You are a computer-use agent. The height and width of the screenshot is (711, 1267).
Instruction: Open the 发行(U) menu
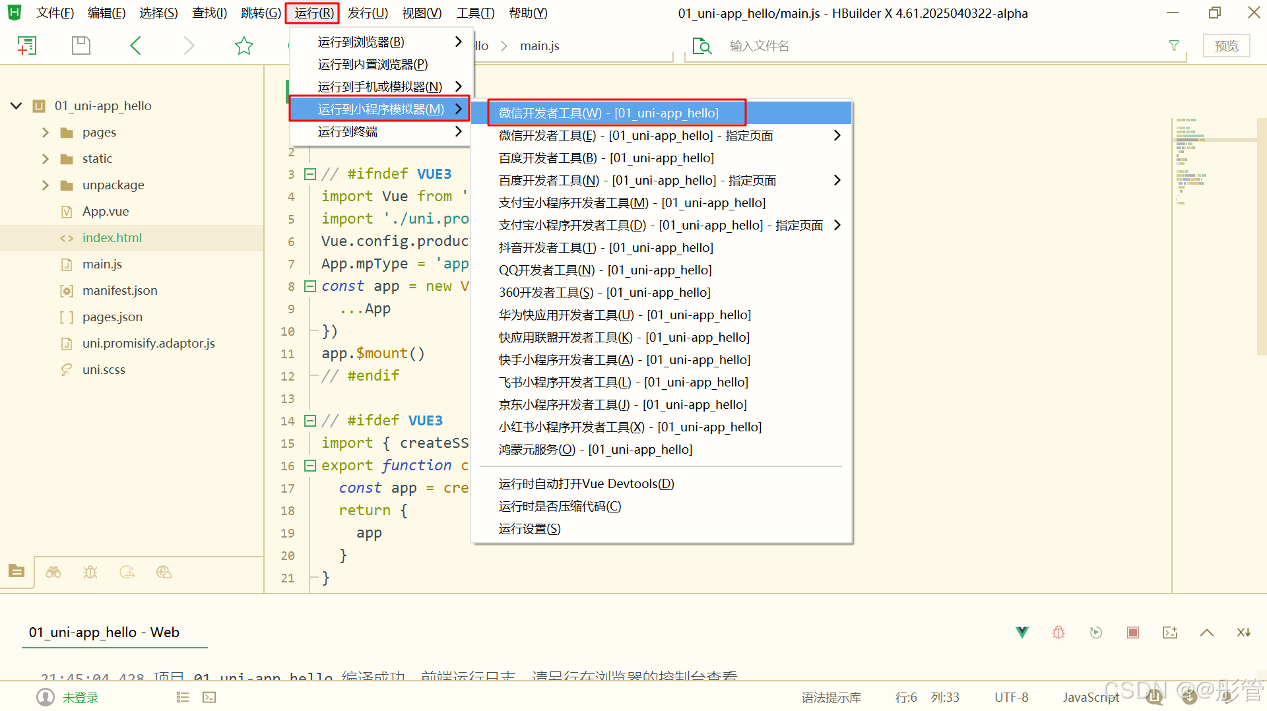coord(368,13)
